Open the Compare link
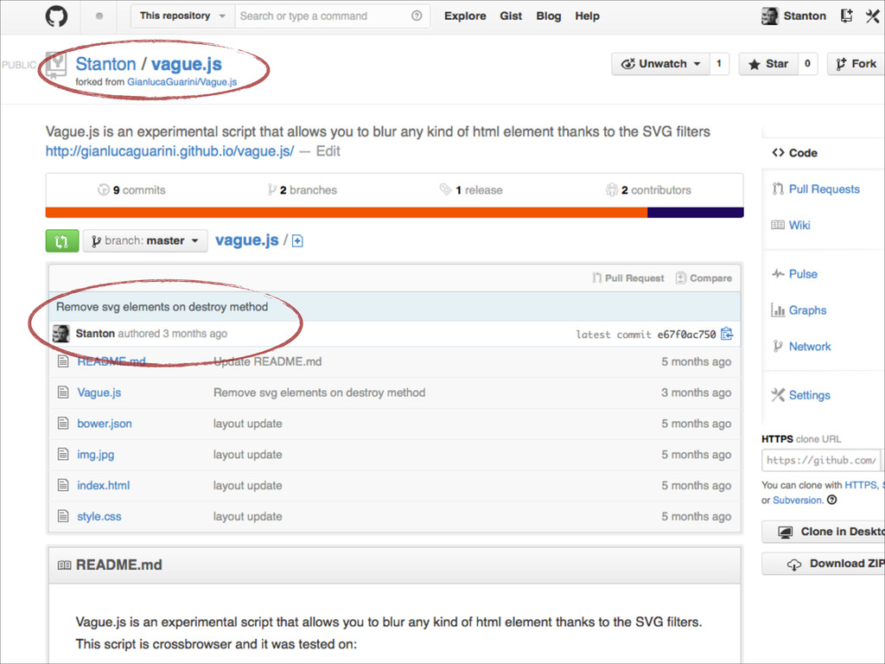The image size is (885, 664). tap(704, 278)
